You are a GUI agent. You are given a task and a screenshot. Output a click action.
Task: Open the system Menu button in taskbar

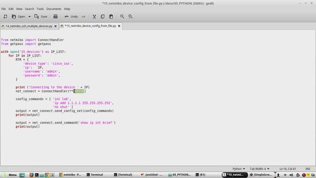(9, 175)
